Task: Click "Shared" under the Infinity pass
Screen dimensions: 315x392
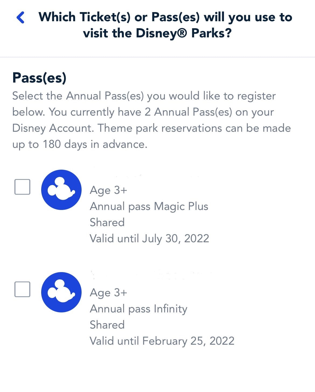Action: [x=107, y=325]
